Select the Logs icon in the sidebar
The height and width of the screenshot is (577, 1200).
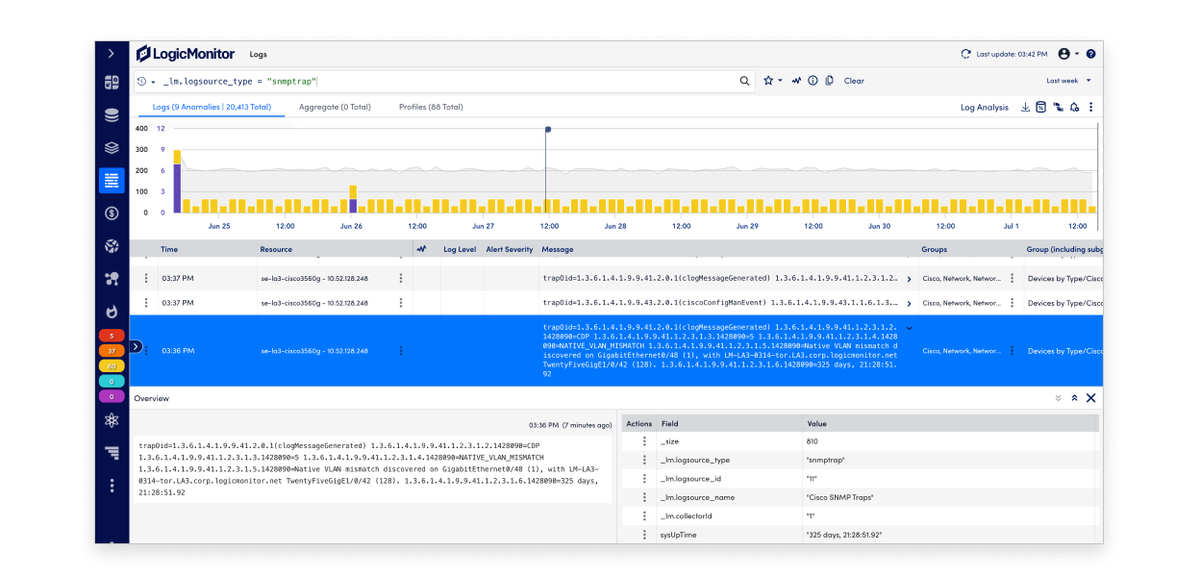coord(112,180)
